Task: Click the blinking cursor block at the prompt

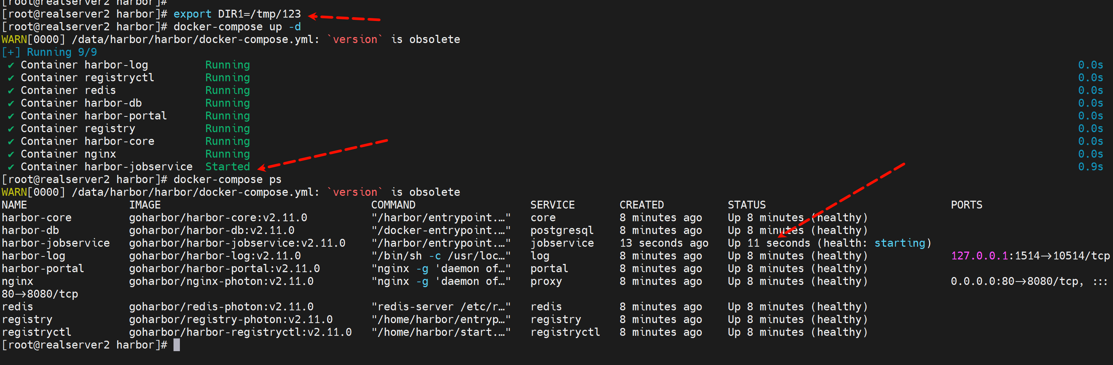Action: pyautogui.click(x=176, y=345)
